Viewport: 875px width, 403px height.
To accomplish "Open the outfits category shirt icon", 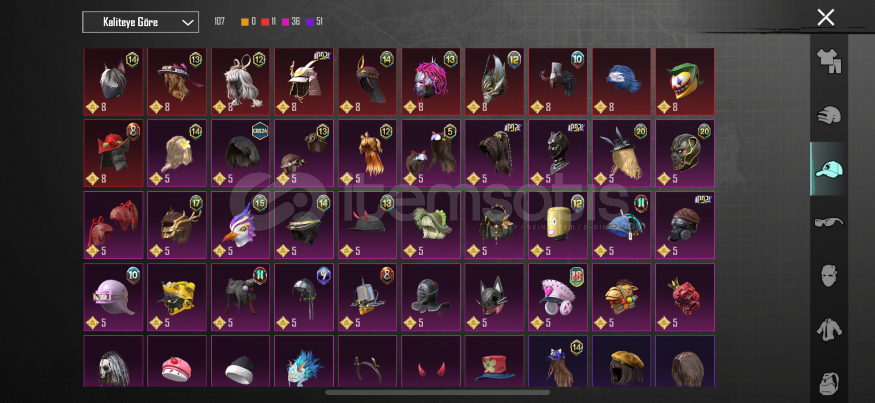I will click(x=829, y=61).
